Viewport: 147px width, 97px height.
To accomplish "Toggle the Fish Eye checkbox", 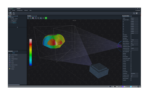I will (131, 55).
